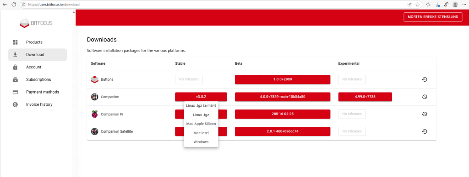
Task: Open Subscriptions in sidebar
Action: click(38, 79)
